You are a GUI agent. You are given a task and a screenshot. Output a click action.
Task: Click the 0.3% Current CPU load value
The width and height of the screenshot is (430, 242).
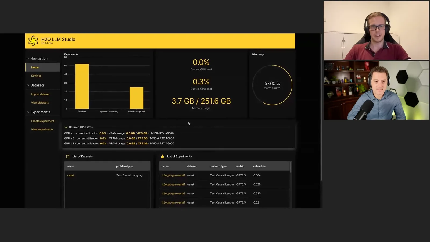point(201,82)
